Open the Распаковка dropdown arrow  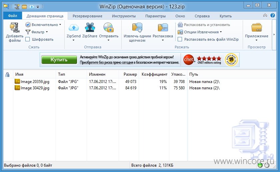pyautogui.click(x=163, y=40)
